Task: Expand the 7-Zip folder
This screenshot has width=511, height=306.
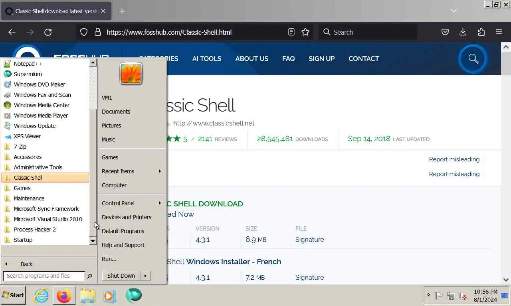Action: coord(45,147)
